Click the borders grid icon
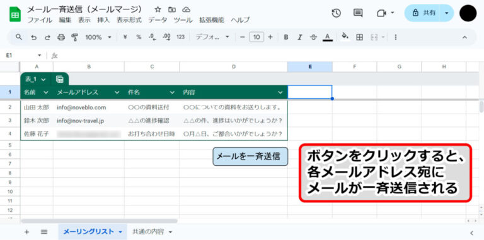The height and width of the screenshot is (240, 484). [359, 37]
